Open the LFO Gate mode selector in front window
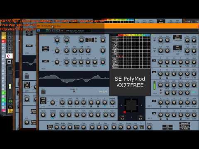The image size is (199, 149). (43, 101)
